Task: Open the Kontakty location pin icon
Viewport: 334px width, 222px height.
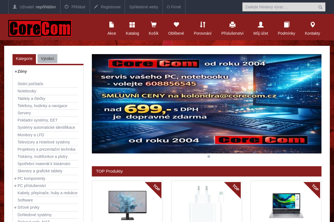Action: click(x=312, y=24)
